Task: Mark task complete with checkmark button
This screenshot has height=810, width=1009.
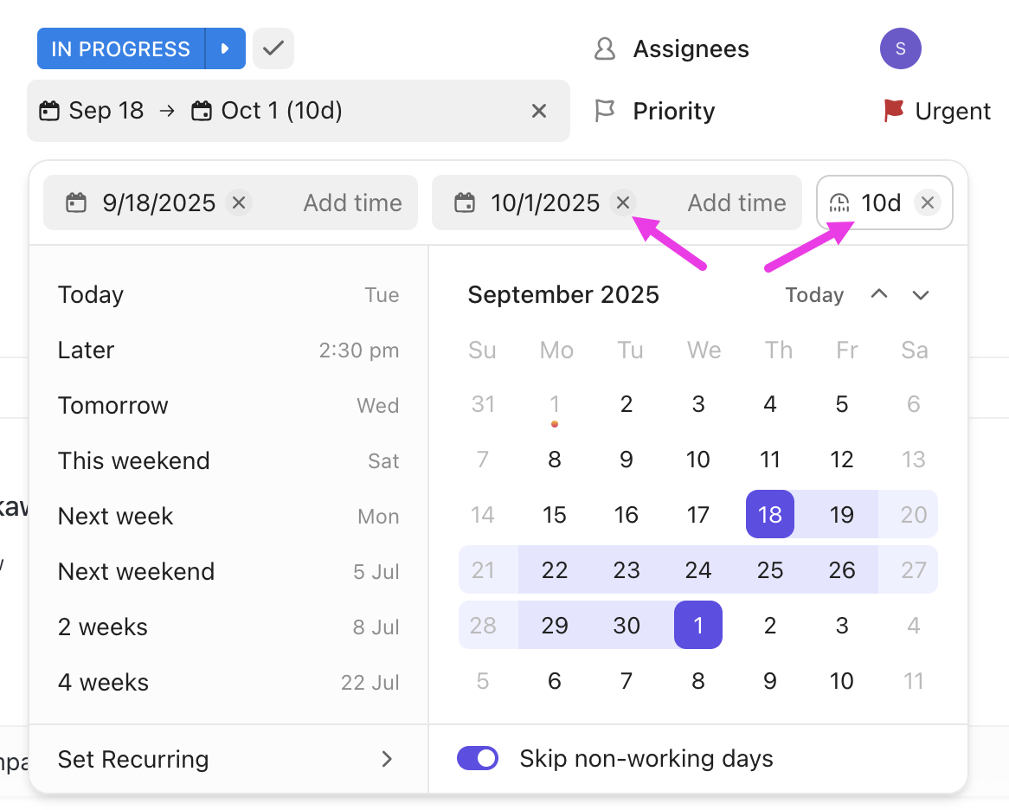Action: [x=273, y=48]
